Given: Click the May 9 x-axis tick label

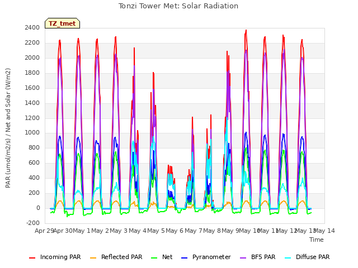Looking at the screenshot, I should click(x=230, y=231).
